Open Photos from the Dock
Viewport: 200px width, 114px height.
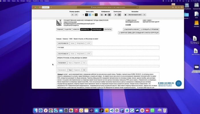point(71,110)
